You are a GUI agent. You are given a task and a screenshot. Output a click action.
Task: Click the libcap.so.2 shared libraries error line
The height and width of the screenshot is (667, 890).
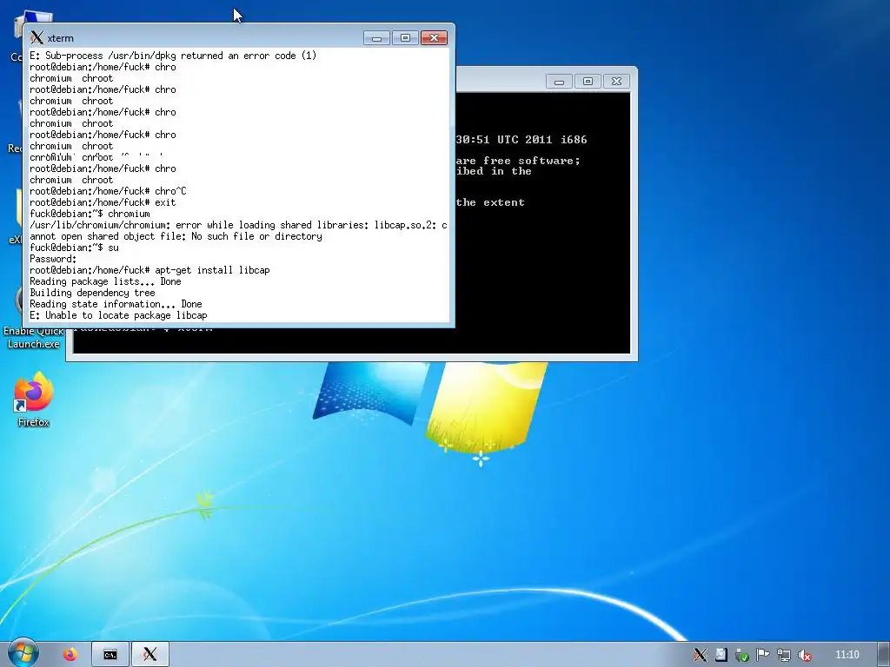pos(238,231)
